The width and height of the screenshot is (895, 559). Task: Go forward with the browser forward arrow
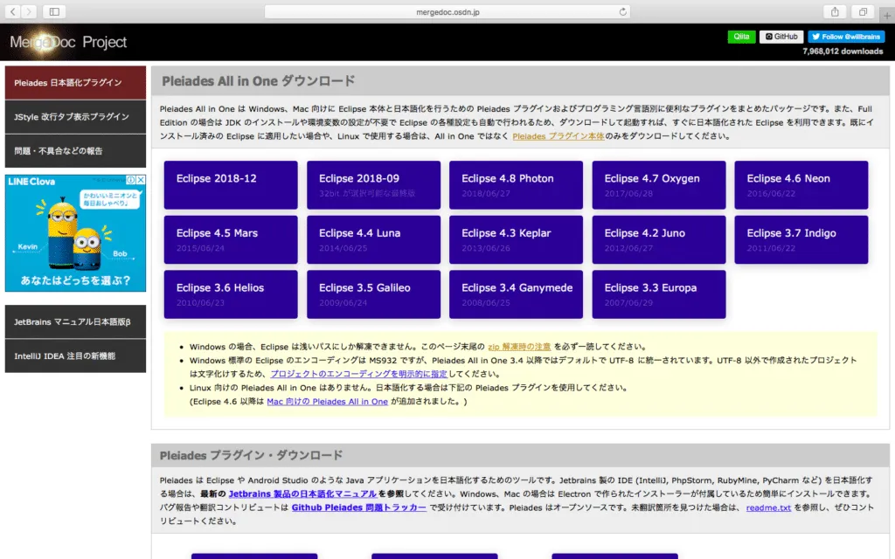point(29,11)
